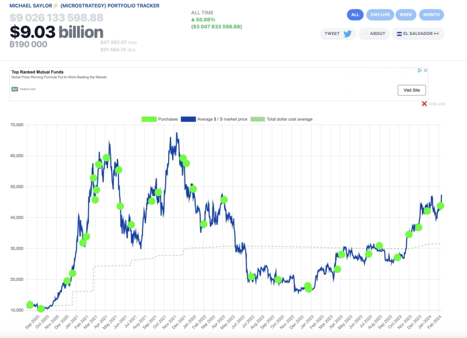Click the red X hide ads icon
Screen dimensions: 467x338
[x=424, y=104]
